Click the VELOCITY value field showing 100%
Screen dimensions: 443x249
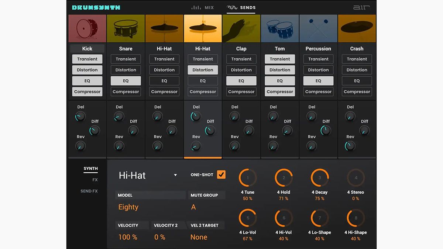(128, 237)
